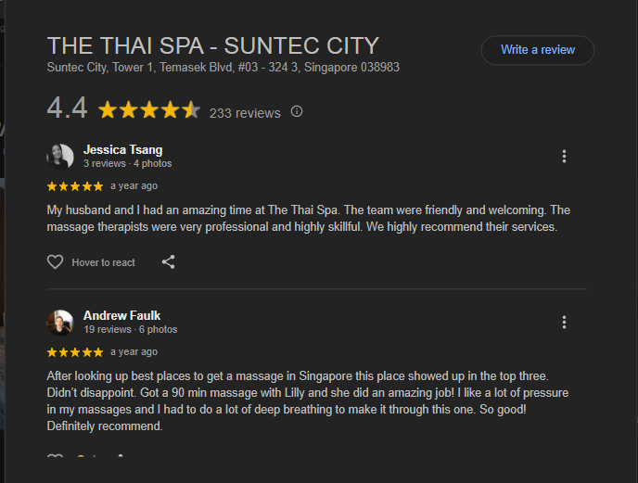Open Jessica Tsang's reviewer name link
Viewport: 638px width, 483px height.
(122, 149)
